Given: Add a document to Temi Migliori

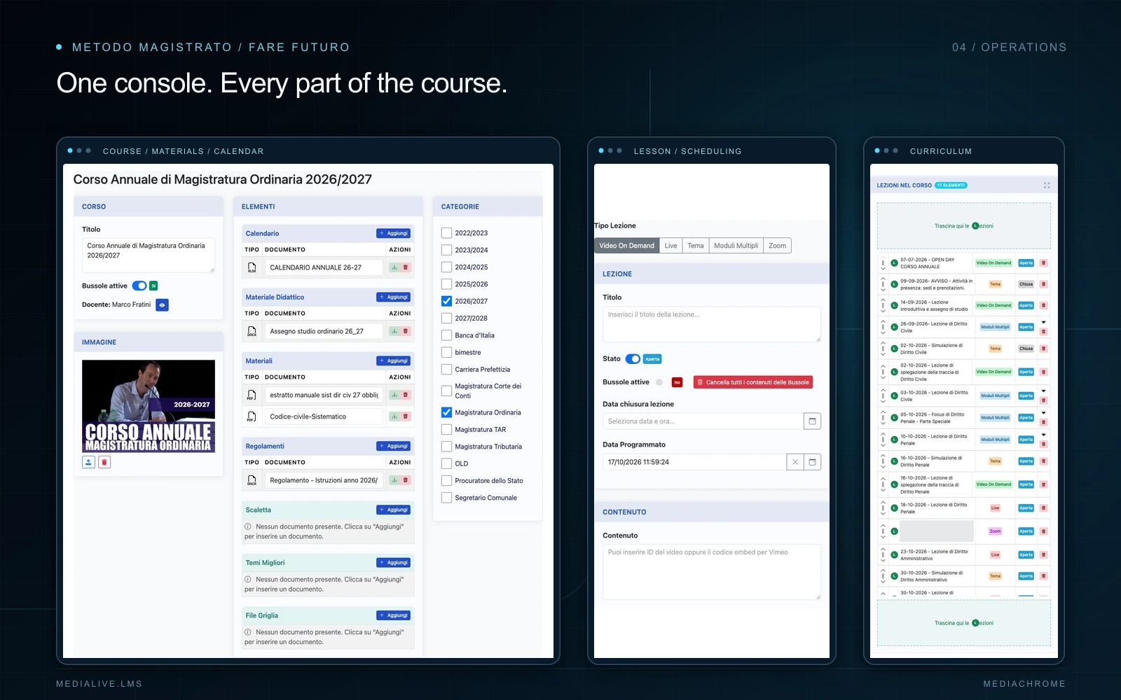Looking at the screenshot, I should [x=394, y=563].
